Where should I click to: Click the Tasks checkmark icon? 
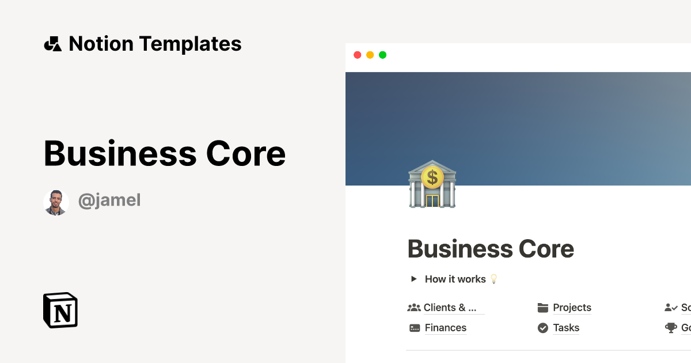click(543, 327)
